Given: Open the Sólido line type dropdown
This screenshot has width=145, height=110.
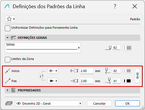Looking at the screenshot, I should 43,48.
